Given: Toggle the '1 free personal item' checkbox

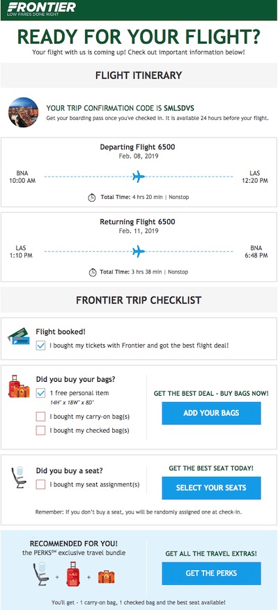Looking at the screenshot, I should pyautogui.click(x=40, y=393).
